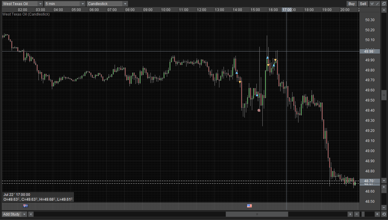388x220 pixels.
Task: Zoom in the vertical price scale
Action: pyautogui.click(x=384, y=187)
